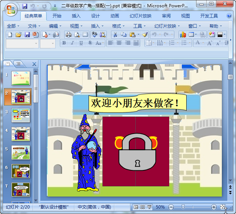Fit slide to current window icon
Screen dimensions: 236x214
[223, 207]
